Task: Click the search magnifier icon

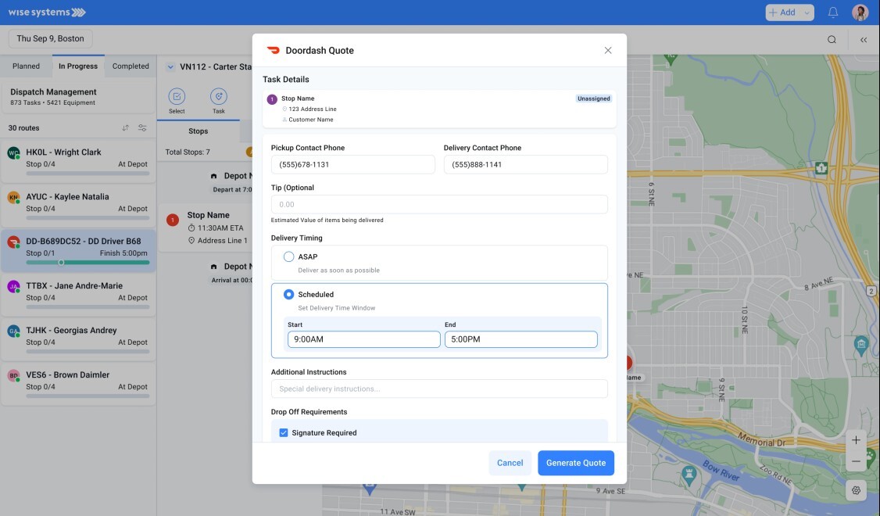Action: pos(832,39)
